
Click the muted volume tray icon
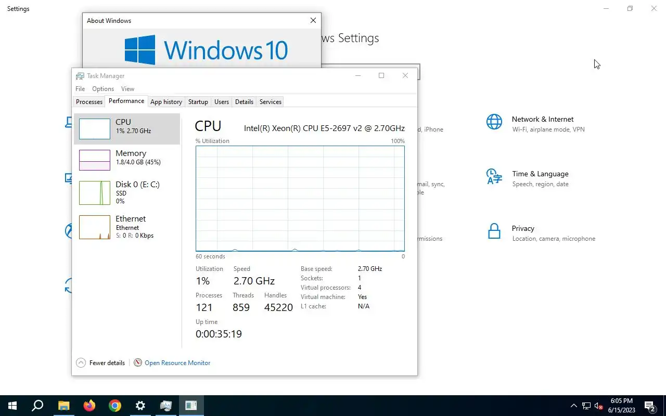[598, 406]
